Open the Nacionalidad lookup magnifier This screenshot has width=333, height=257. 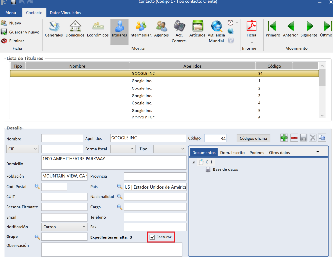click(x=120, y=197)
